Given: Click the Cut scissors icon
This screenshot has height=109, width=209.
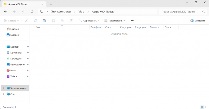Looking at the screenshot, I should point(26,21).
